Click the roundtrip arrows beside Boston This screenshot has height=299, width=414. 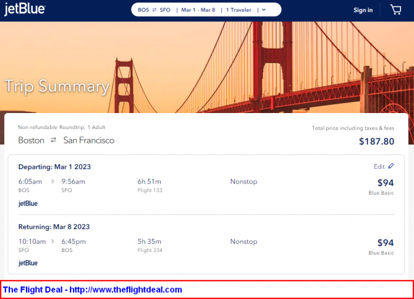[54, 140]
